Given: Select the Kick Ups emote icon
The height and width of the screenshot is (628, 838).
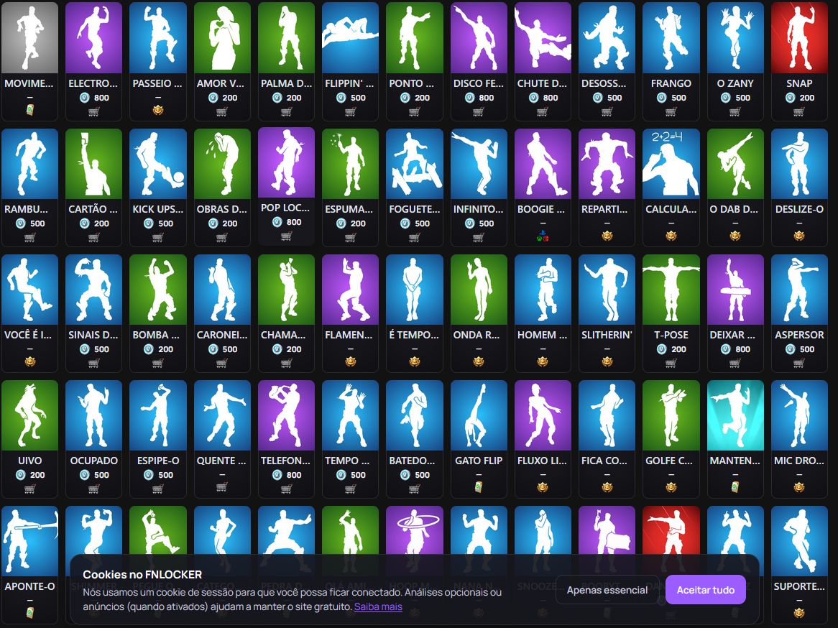Looking at the screenshot, I should [x=157, y=164].
